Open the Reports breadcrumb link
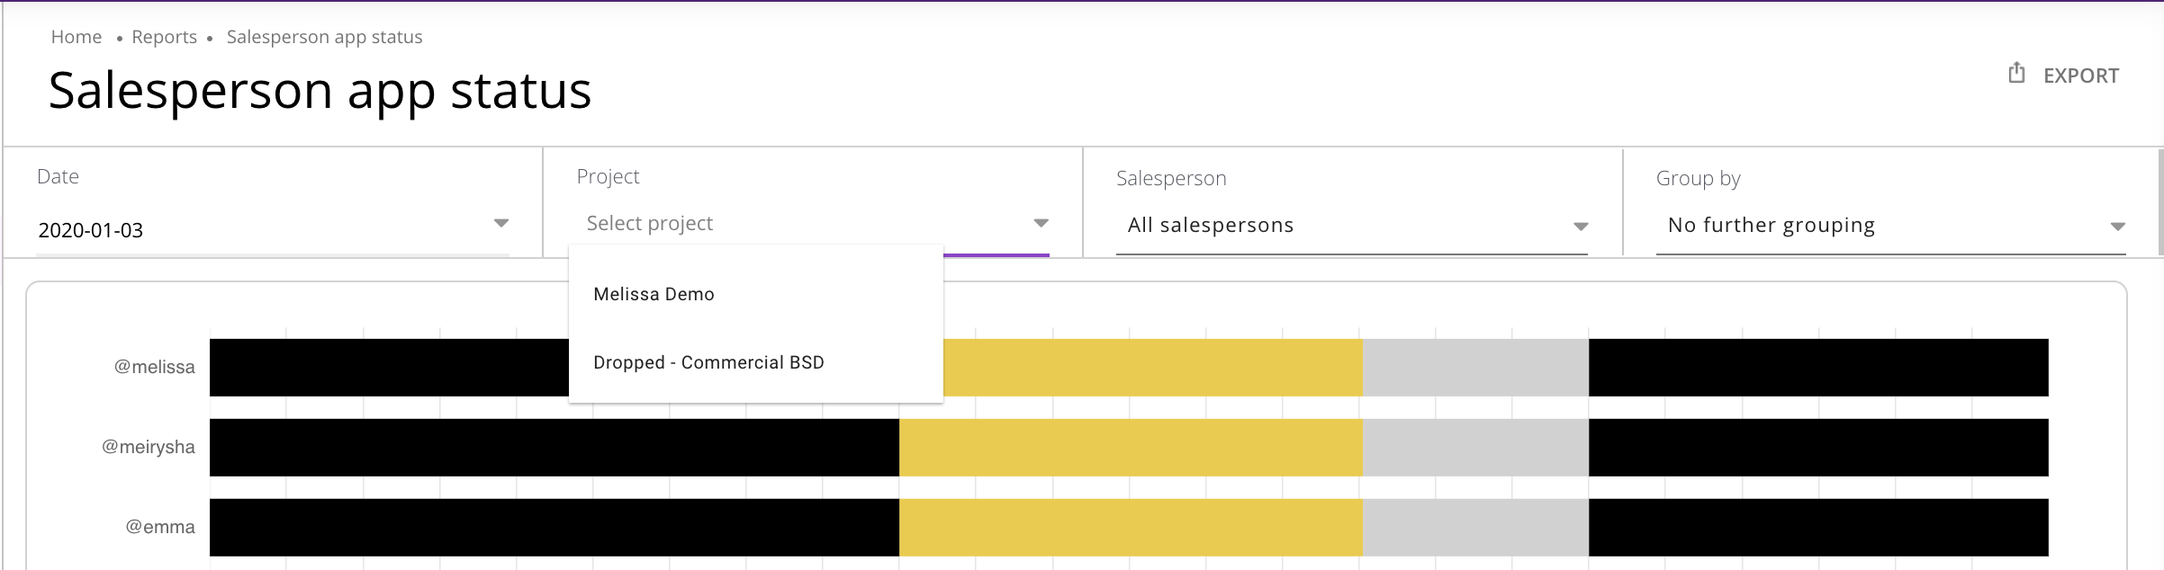Screen dimensions: 2164x570 click(164, 37)
